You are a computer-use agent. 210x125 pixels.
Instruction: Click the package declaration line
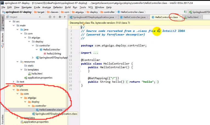(114, 46)
